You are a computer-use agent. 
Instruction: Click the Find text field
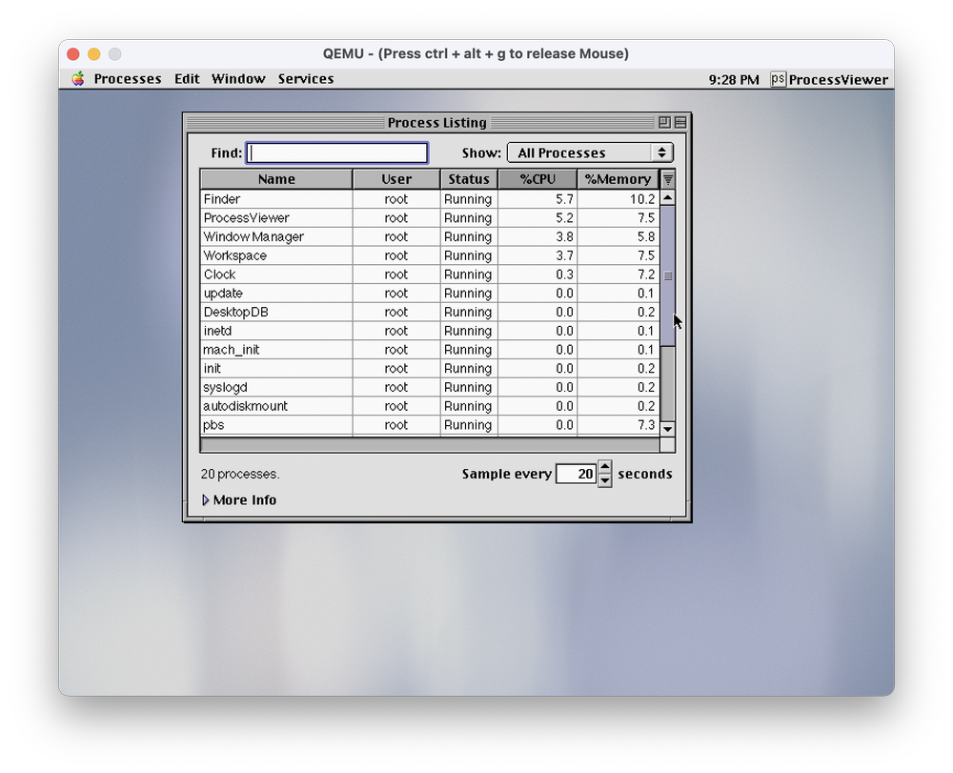tap(336, 153)
